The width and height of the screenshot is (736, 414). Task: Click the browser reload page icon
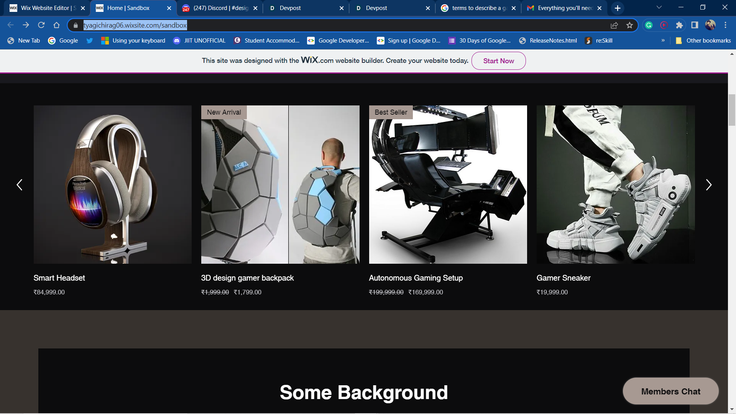point(41,25)
